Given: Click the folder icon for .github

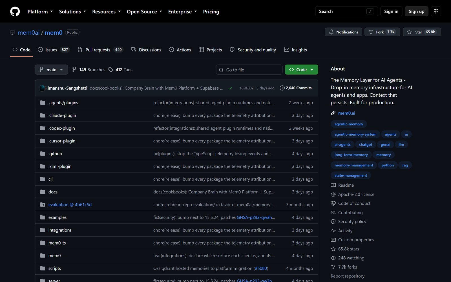Looking at the screenshot, I should (43, 154).
